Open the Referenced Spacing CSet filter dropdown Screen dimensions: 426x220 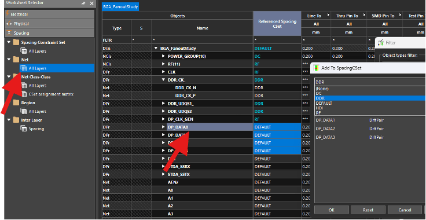(277, 40)
